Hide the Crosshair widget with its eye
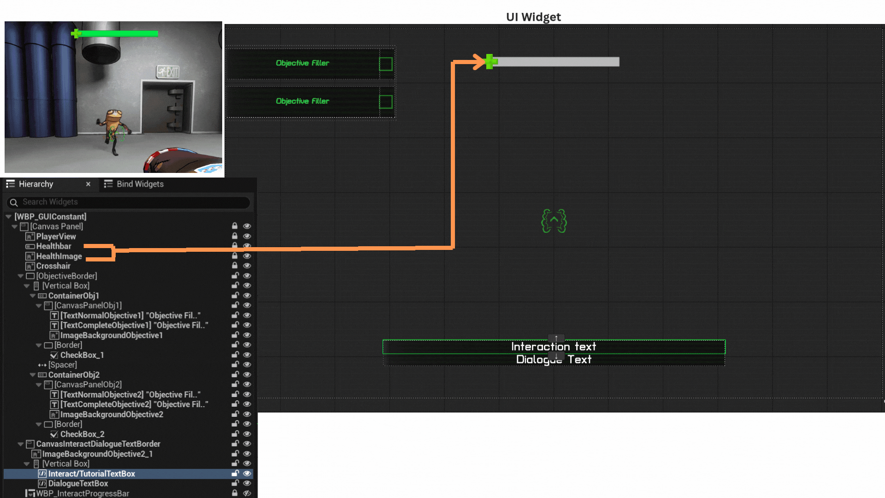The height and width of the screenshot is (498, 885). 247,266
